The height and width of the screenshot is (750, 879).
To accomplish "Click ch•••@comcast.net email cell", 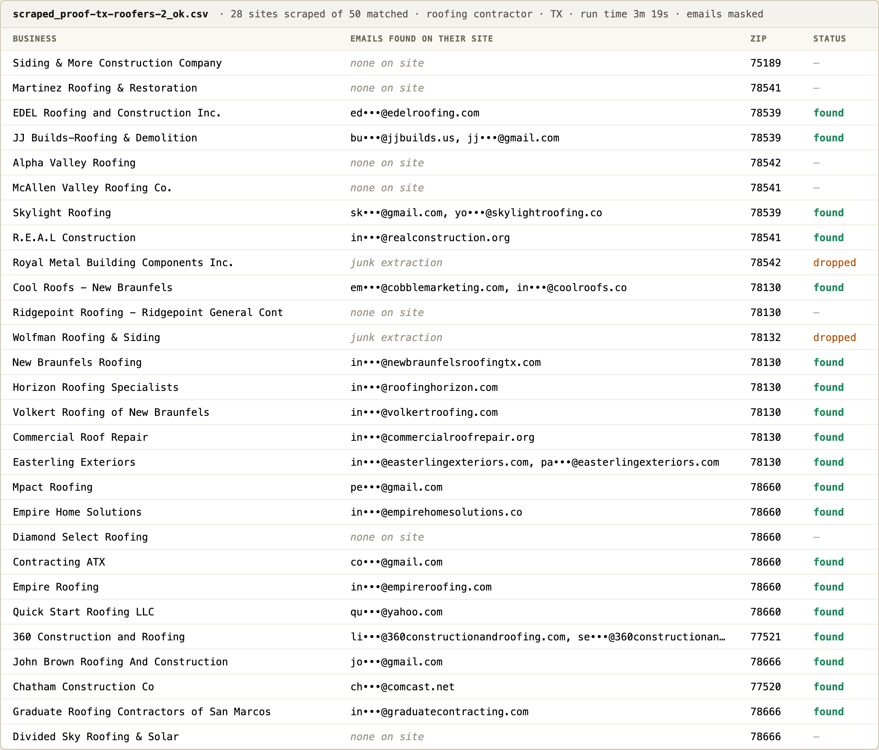I will (402, 687).
